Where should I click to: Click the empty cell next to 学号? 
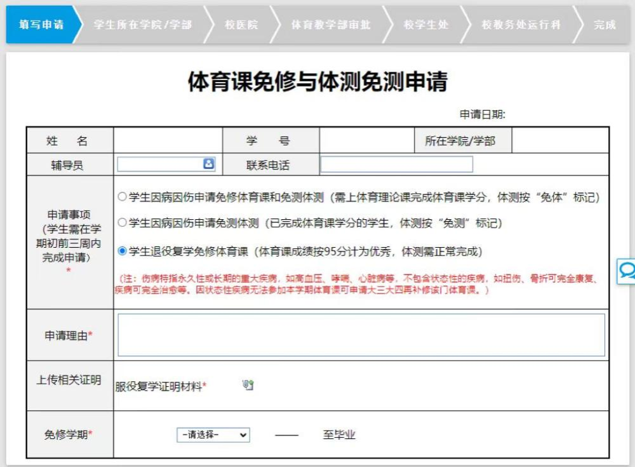[366, 140]
